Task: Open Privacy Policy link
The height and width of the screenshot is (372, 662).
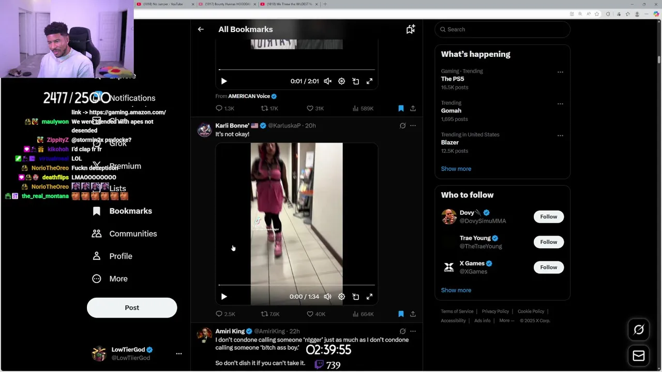Action: pyautogui.click(x=495, y=312)
